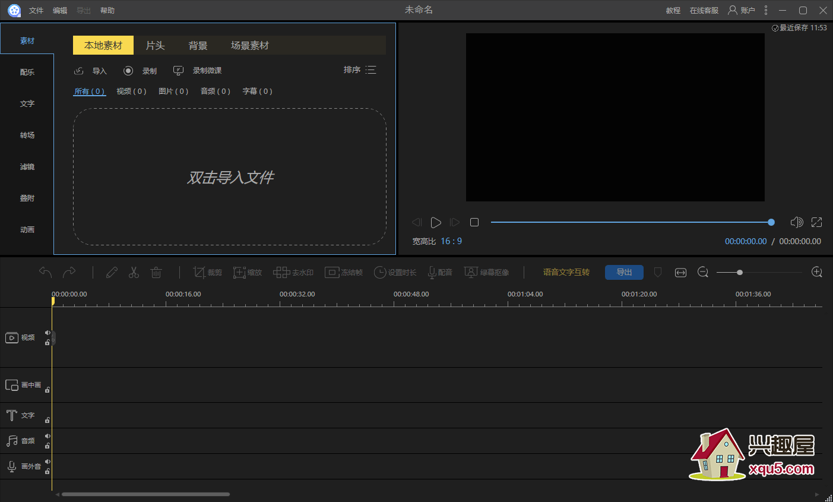Open the 帮助 menu

[x=107, y=10]
